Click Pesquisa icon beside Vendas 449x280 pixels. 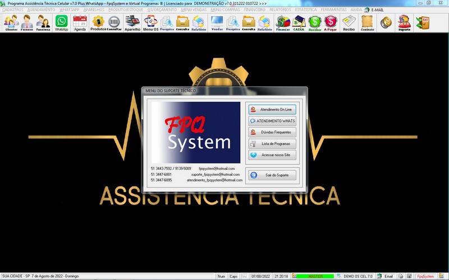coord(233,23)
